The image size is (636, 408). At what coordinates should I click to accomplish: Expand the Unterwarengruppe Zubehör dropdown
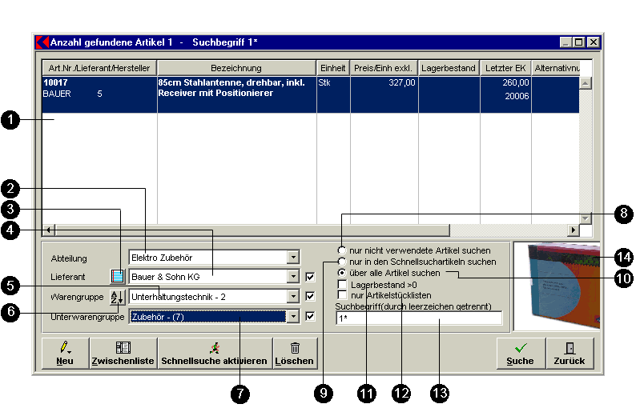[293, 317]
